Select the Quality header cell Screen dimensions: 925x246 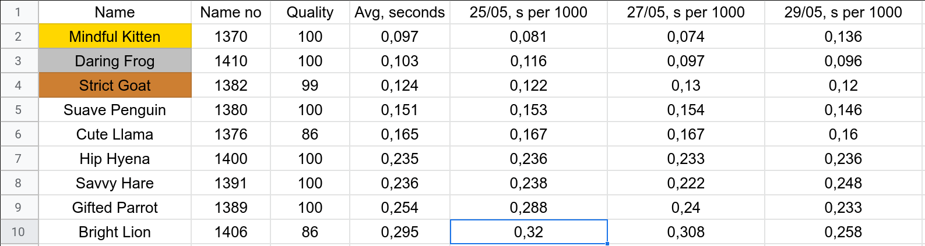tap(310, 12)
